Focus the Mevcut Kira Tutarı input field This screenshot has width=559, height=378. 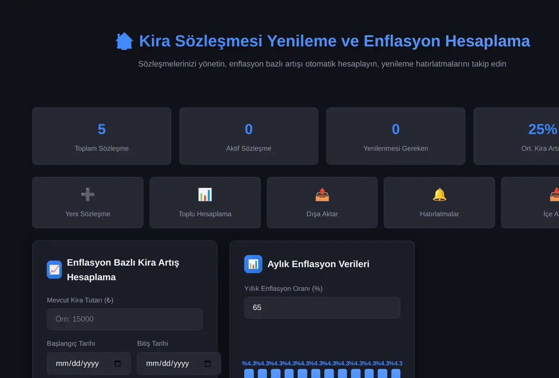[x=125, y=319]
